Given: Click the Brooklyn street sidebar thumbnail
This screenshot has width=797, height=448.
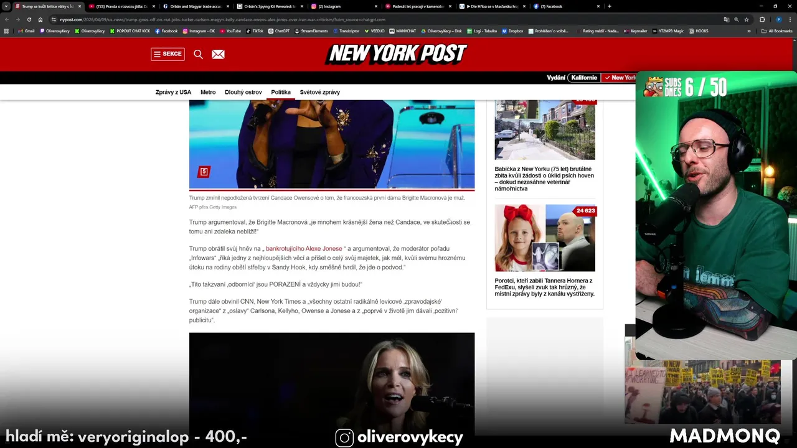Looking at the screenshot, I should pyautogui.click(x=545, y=129).
